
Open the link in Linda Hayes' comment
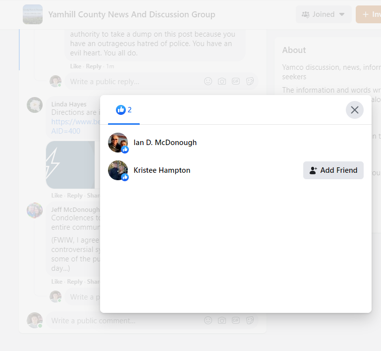tap(76, 126)
